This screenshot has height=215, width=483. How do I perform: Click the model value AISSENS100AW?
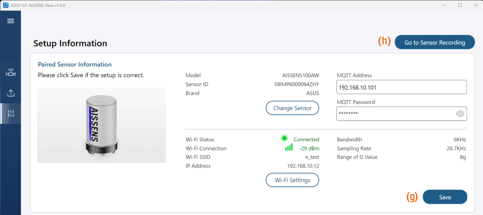click(301, 75)
